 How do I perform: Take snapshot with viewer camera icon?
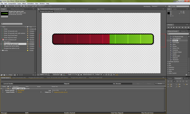coord(61,75)
